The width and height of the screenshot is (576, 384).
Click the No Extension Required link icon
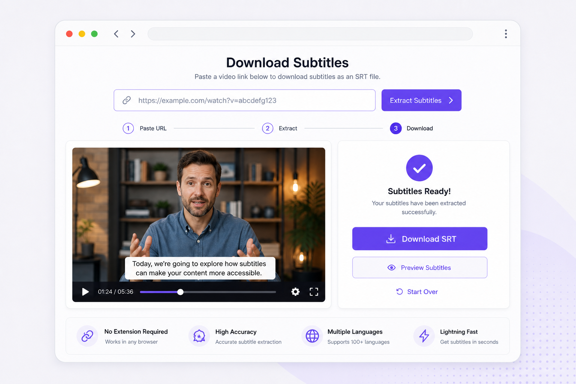tap(87, 336)
